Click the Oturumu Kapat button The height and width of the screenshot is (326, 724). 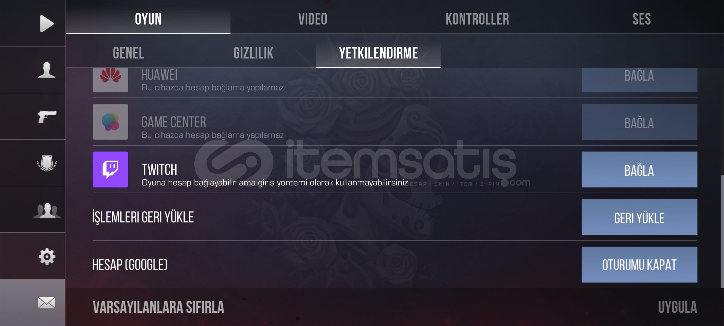(639, 264)
